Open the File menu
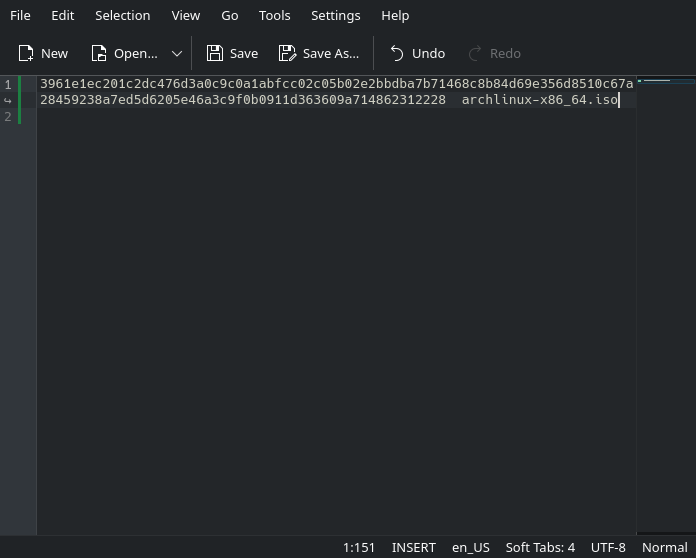 click(x=20, y=16)
